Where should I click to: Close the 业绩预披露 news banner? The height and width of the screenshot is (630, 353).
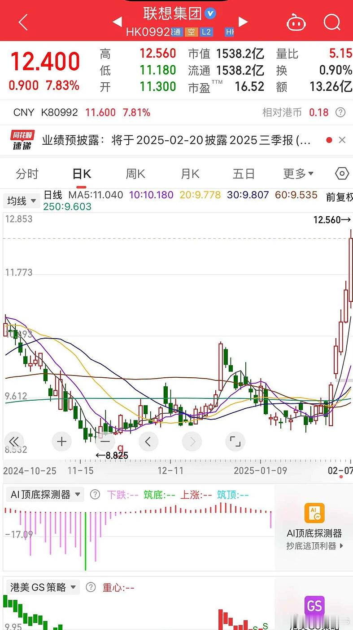click(x=342, y=140)
